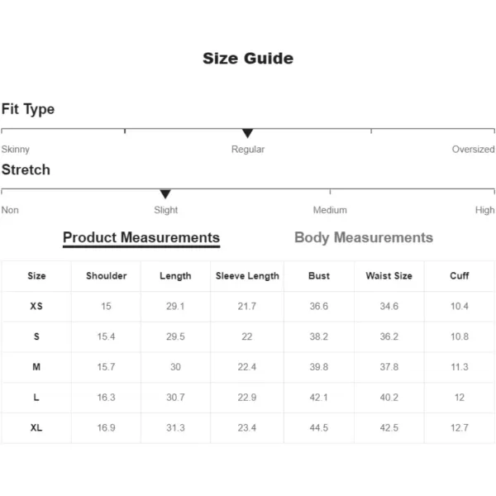Click the Sleeve Length column header
The image size is (496, 496).
tap(247, 276)
